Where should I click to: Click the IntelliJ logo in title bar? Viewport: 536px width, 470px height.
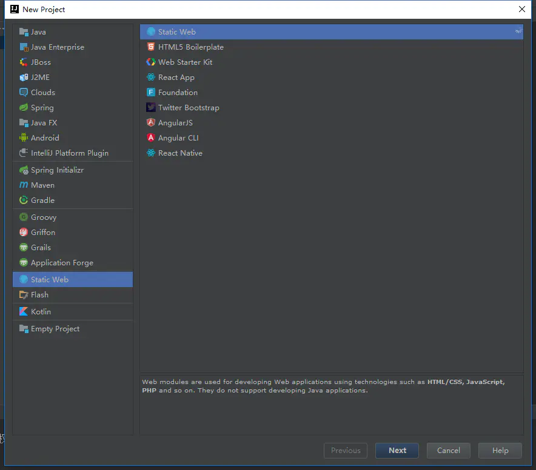[15, 9]
